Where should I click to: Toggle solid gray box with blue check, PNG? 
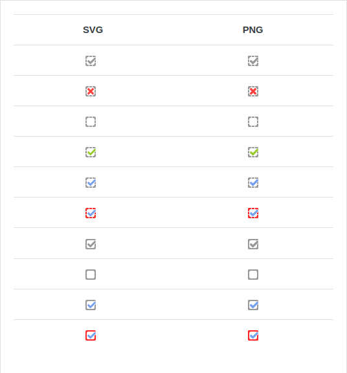(x=253, y=305)
